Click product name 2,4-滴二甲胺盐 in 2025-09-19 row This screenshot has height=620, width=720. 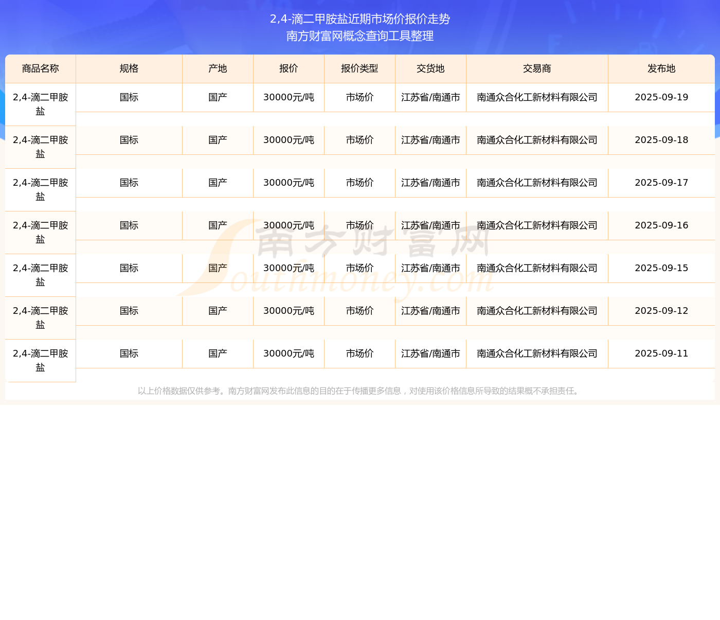pos(41,104)
